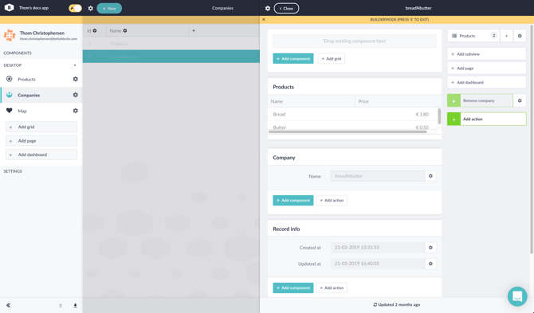Viewport: 534px width, 313px height.
Task: Select Products in the sidebar
Action: coord(26,80)
